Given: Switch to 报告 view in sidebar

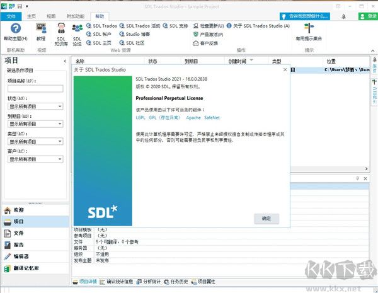Looking at the screenshot, I should [x=18, y=244].
